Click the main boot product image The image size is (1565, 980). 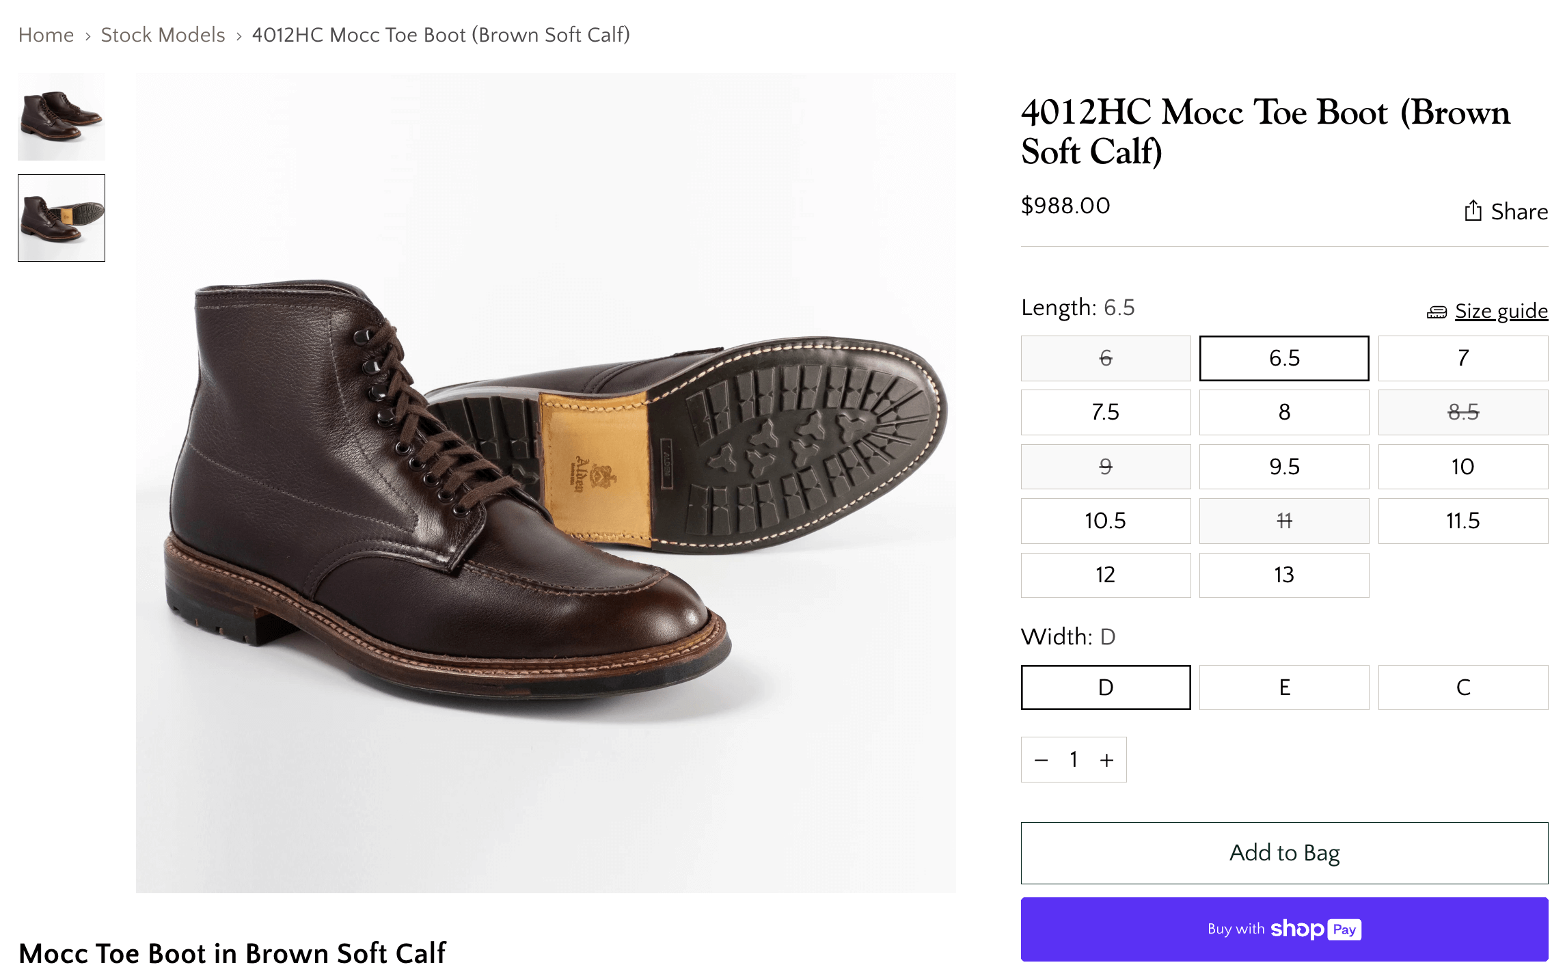(x=545, y=482)
